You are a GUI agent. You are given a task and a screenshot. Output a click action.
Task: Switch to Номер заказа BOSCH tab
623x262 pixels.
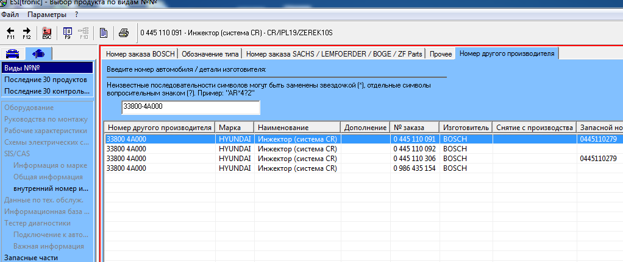140,54
